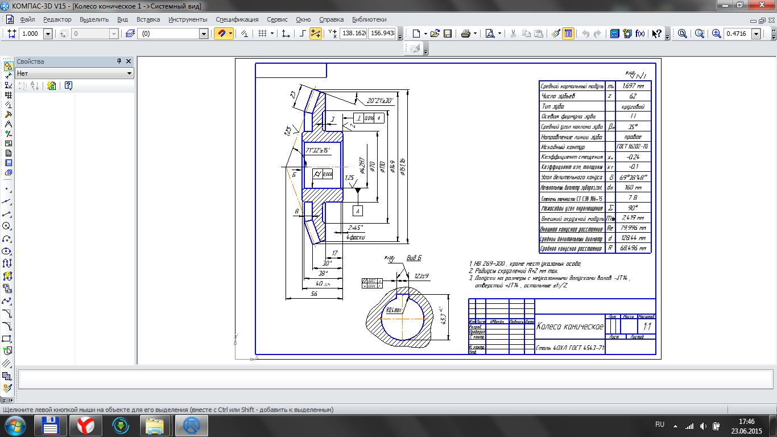Viewport: 777px width, 437px height.
Task: Close the Свойства panel
Action: coord(129,61)
